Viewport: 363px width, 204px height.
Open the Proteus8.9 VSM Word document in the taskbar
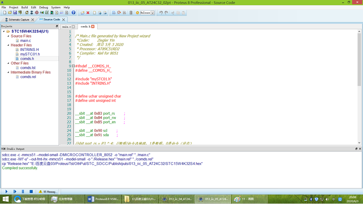103,199
